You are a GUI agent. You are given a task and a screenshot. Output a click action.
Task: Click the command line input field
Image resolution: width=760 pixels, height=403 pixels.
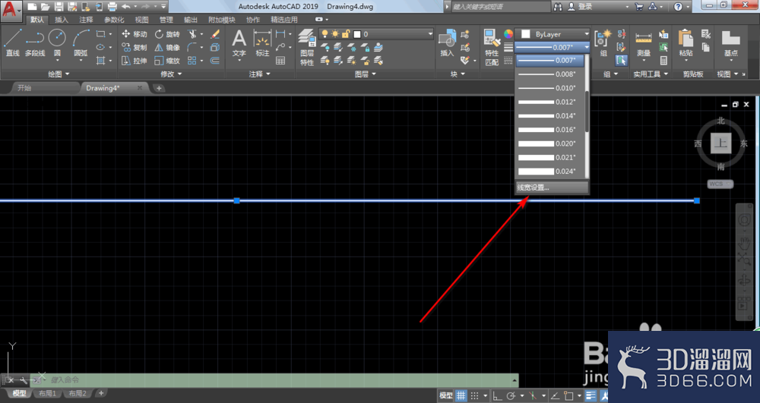[280, 379]
